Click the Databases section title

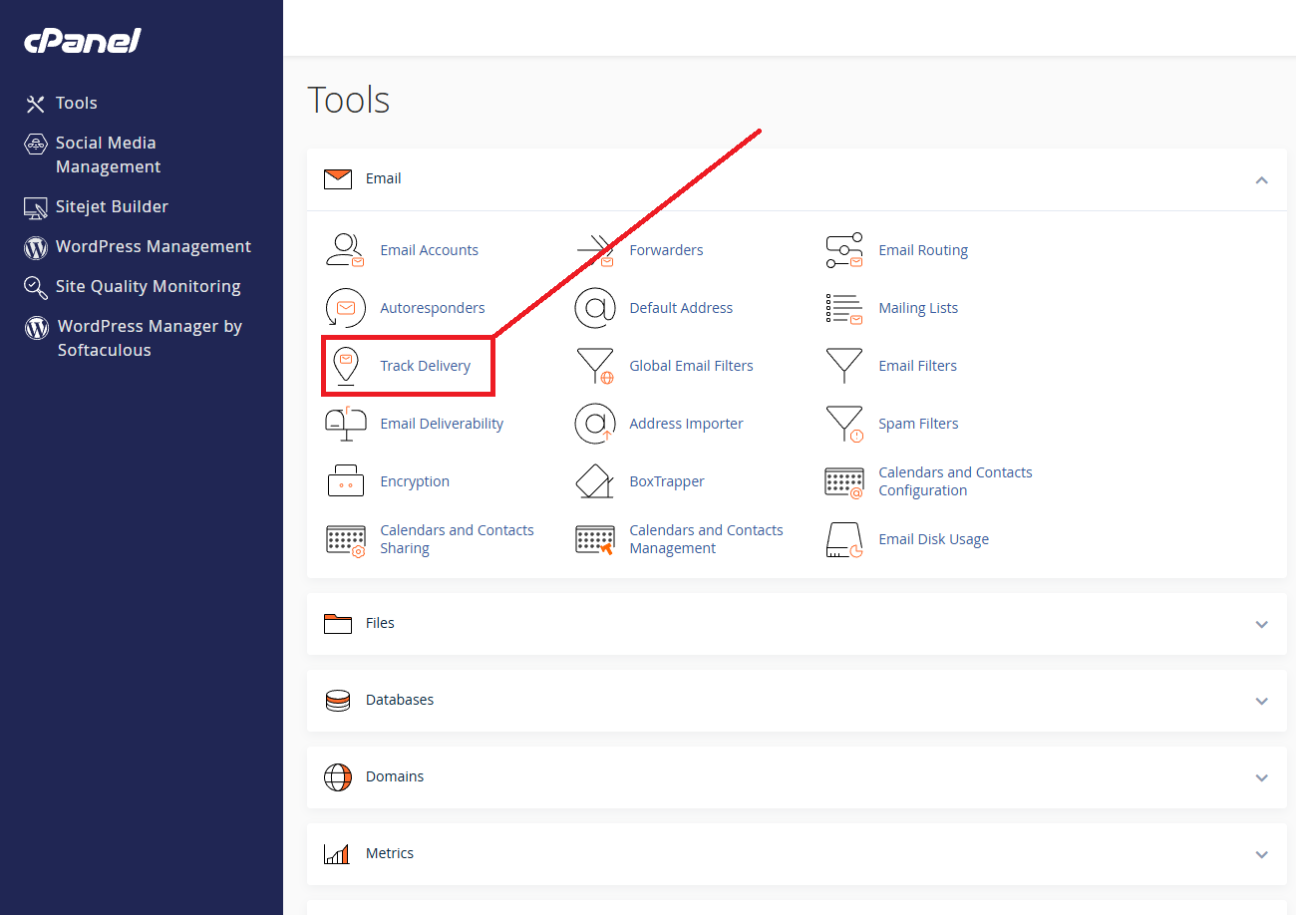(x=400, y=700)
